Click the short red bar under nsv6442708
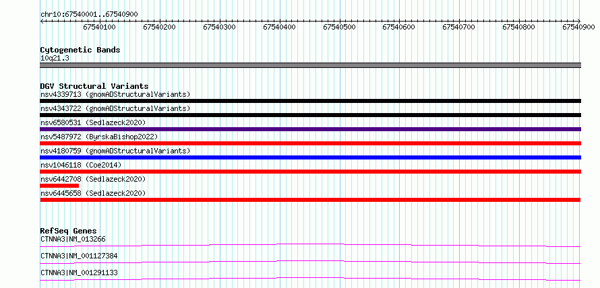 click(59, 186)
